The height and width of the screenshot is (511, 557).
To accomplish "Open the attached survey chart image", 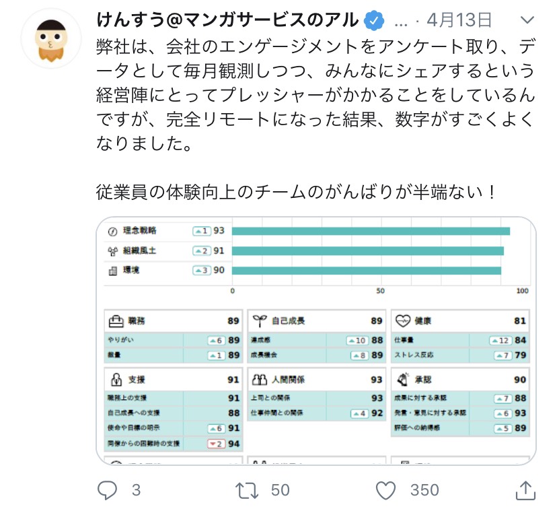I will click(315, 341).
